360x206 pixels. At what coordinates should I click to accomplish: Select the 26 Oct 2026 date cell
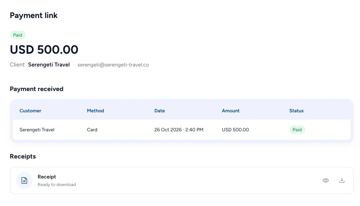point(179,130)
